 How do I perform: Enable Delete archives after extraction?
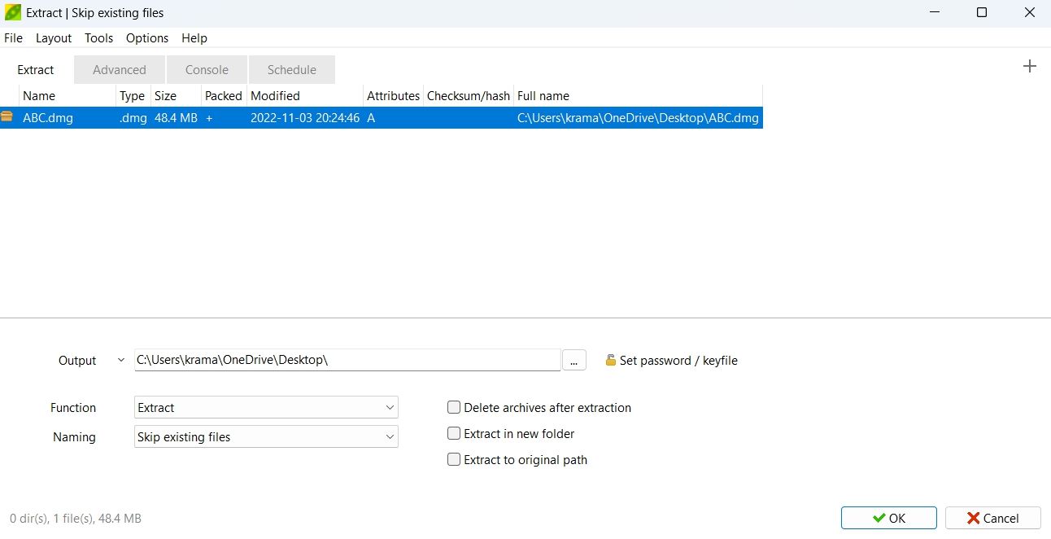tap(454, 407)
